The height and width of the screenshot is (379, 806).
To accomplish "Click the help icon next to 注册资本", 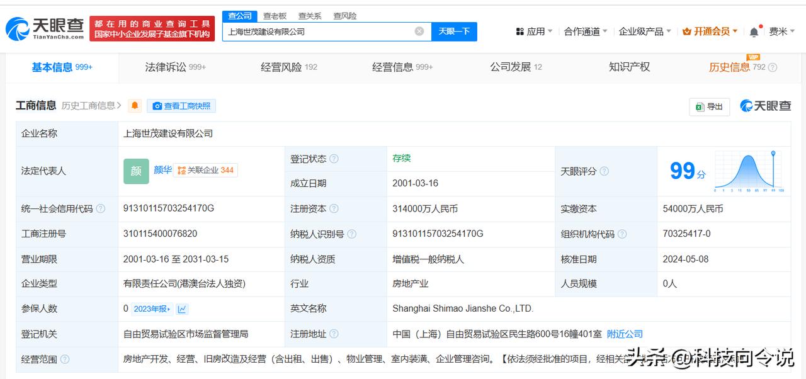I will 334,208.
